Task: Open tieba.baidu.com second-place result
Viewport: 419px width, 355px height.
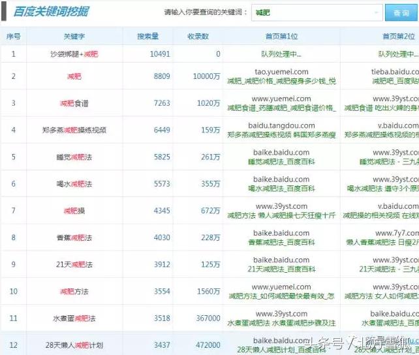Action: [x=395, y=72]
